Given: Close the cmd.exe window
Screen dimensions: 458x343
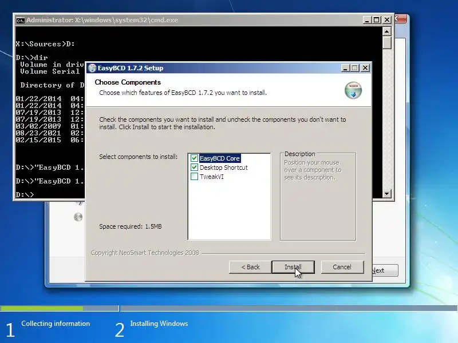Looking at the screenshot, I should pyautogui.click(x=387, y=20).
